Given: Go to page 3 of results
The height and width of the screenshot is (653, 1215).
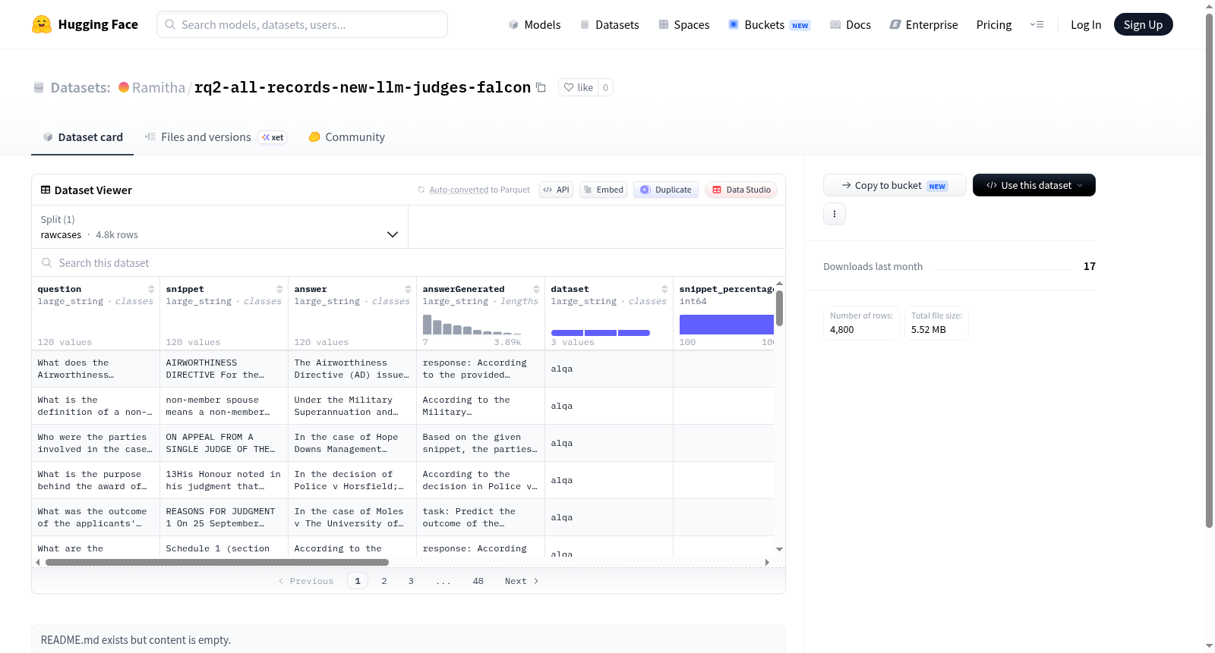Looking at the screenshot, I should (x=411, y=581).
